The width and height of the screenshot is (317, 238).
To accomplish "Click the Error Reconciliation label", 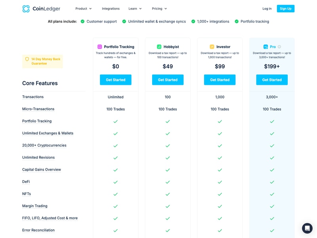I will (38, 230).
